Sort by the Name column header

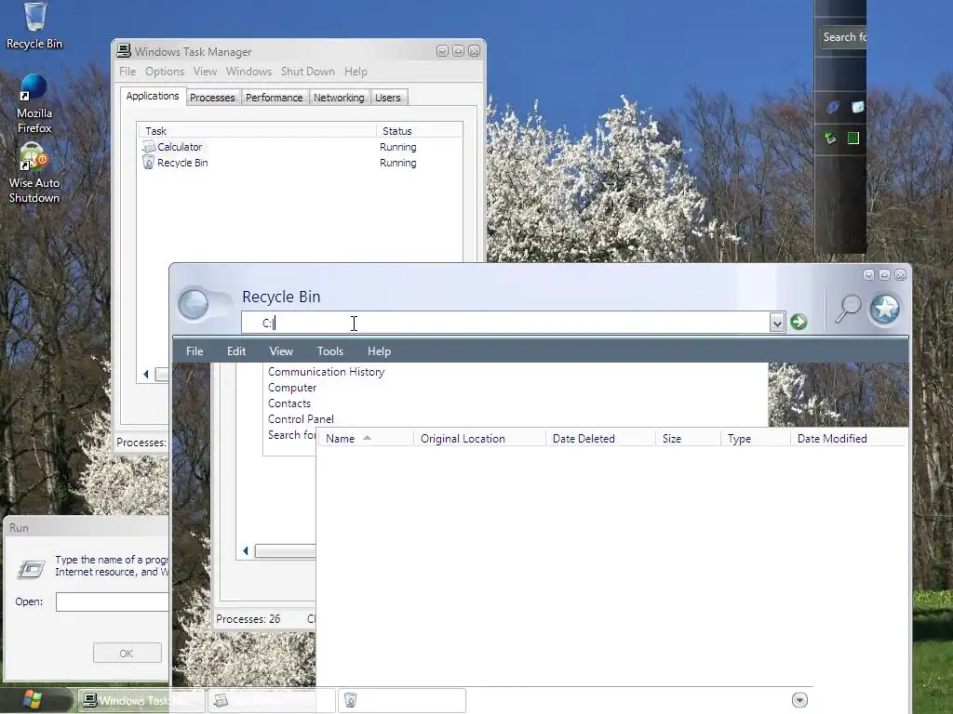pyautogui.click(x=365, y=439)
